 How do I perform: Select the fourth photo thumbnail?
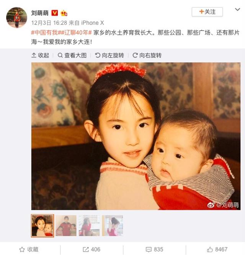113,226
